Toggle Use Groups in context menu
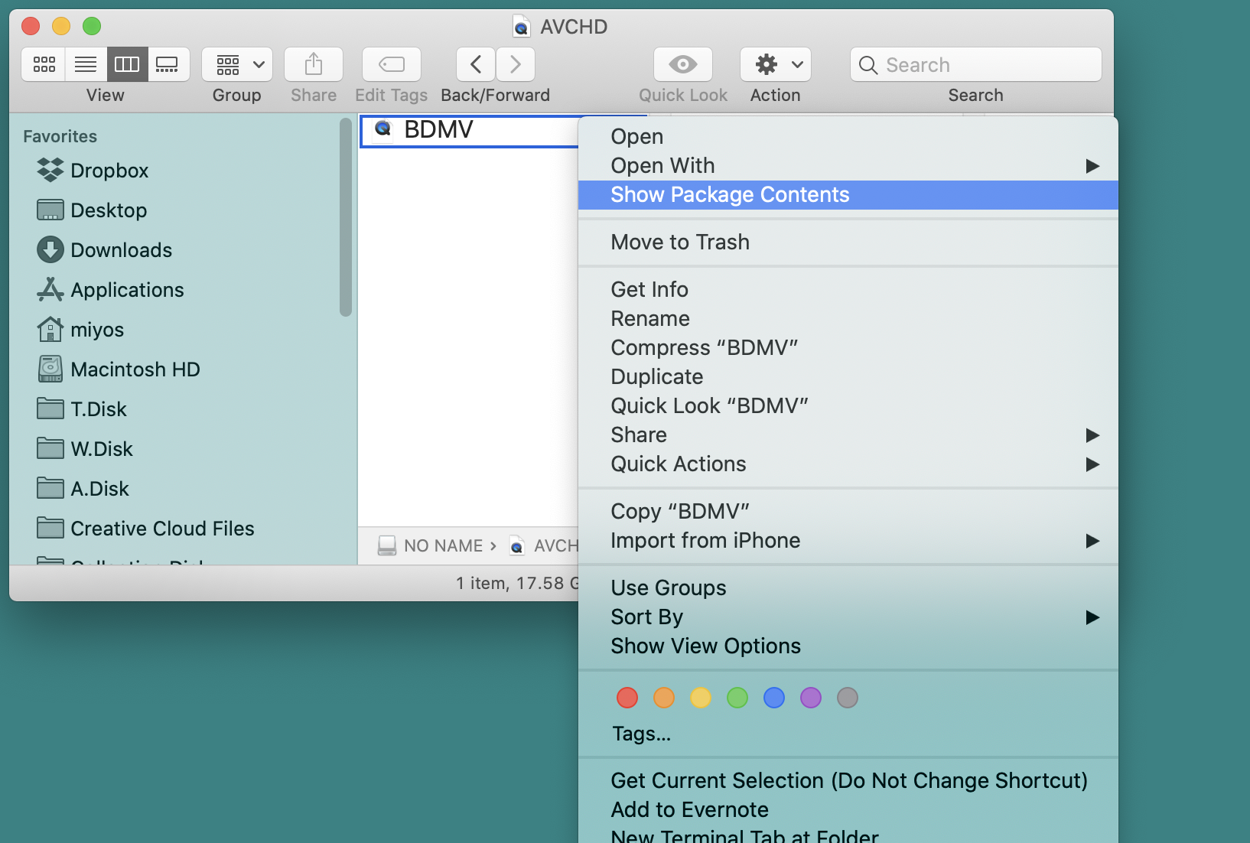This screenshot has width=1250, height=843. coord(669,588)
